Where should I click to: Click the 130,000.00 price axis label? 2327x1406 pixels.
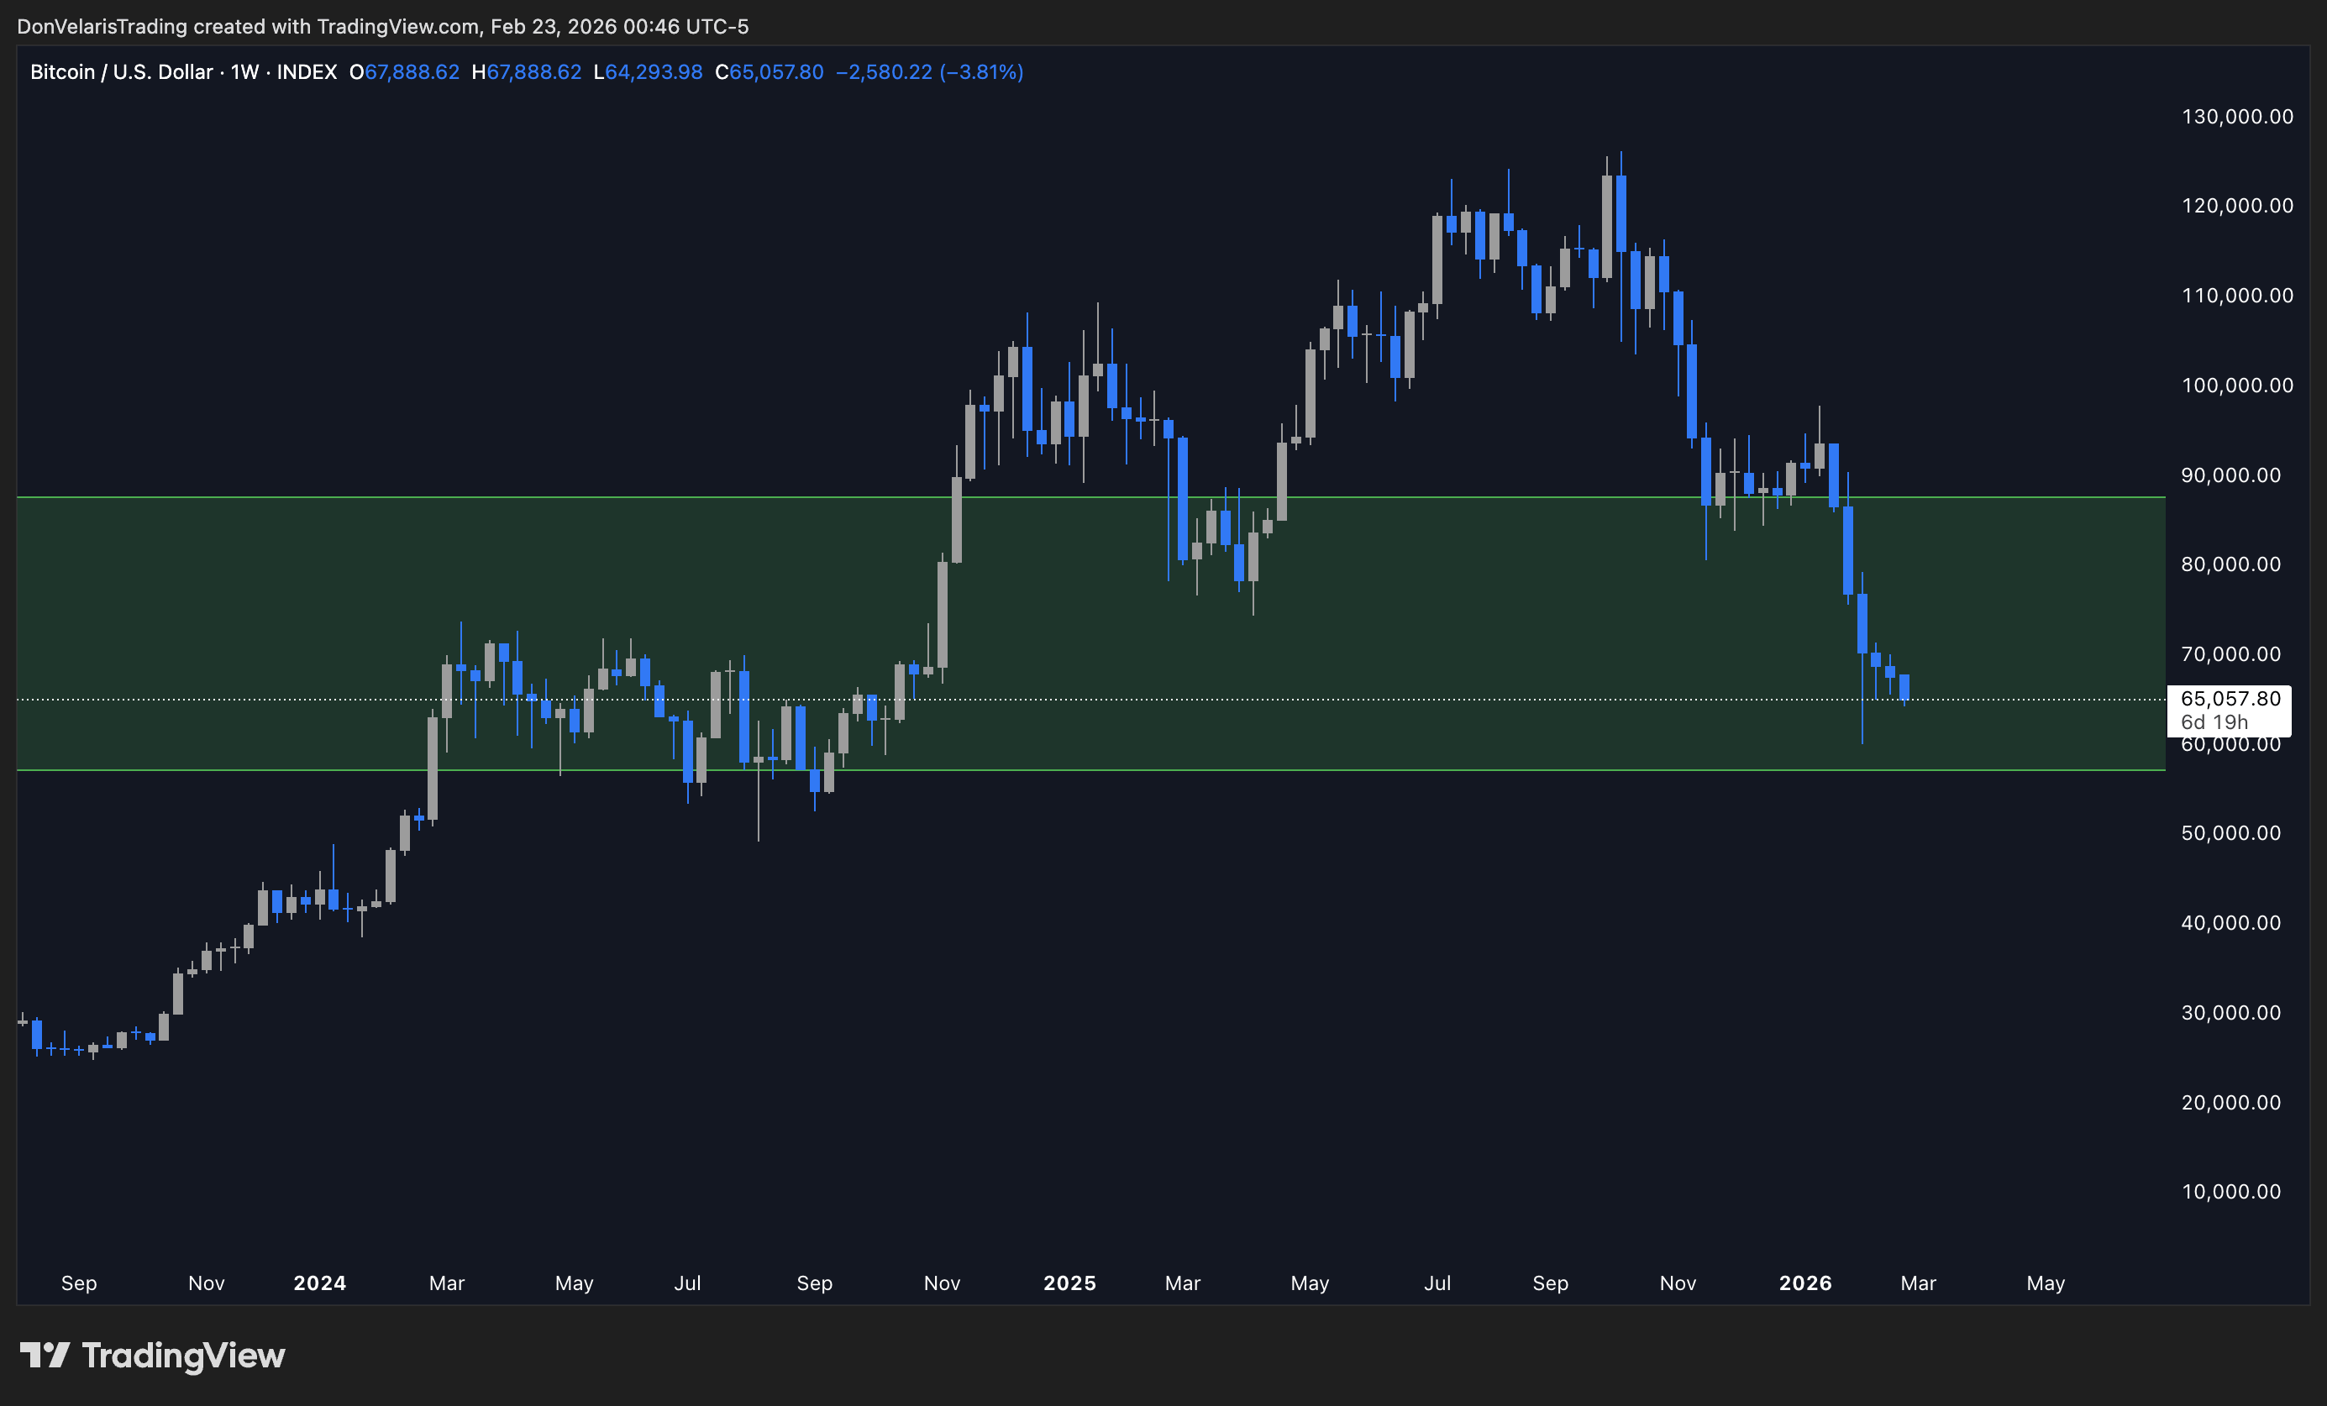[2236, 117]
